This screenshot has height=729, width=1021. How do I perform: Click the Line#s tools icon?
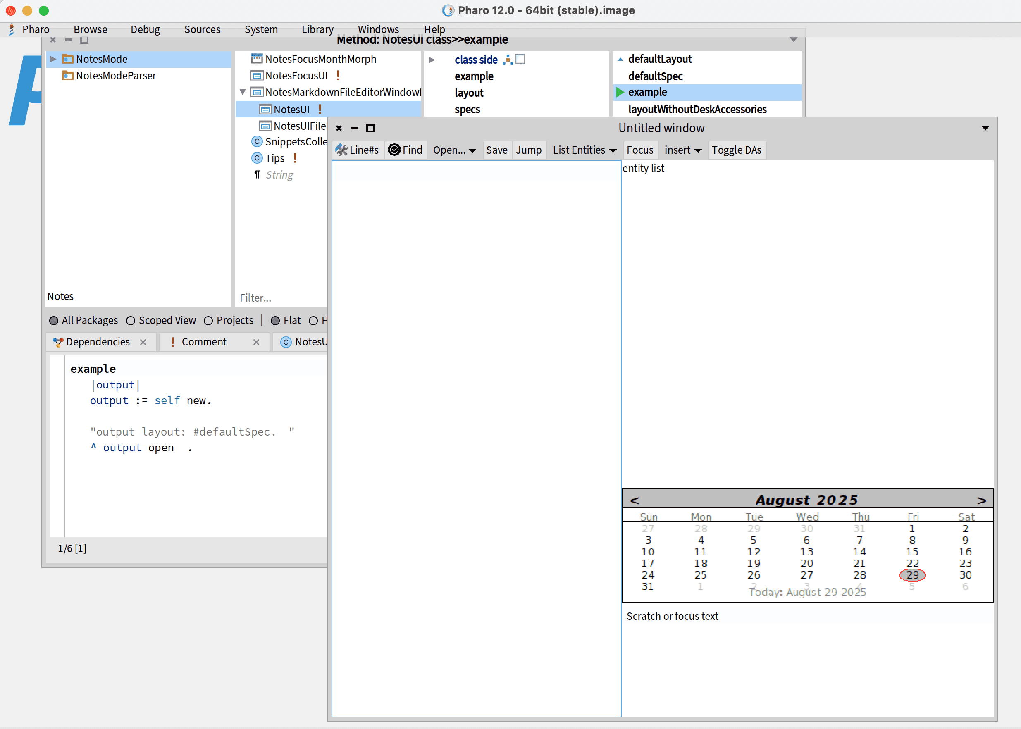tap(342, 150)
